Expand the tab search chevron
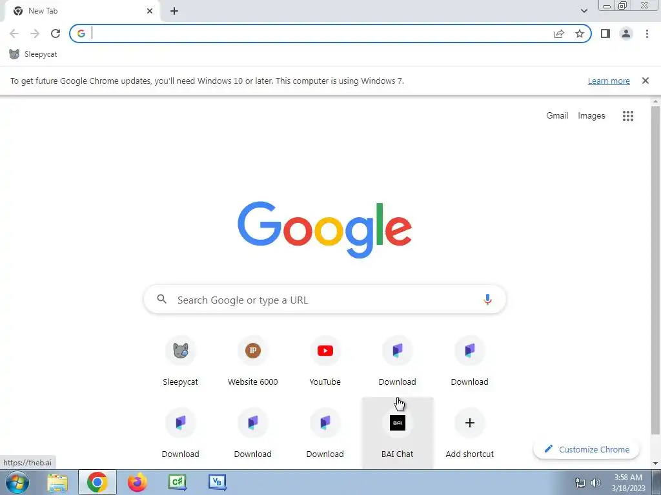Image resolution: width=661 pixels, height=495 pixels. pyautogui.click(x=584, y=11)
